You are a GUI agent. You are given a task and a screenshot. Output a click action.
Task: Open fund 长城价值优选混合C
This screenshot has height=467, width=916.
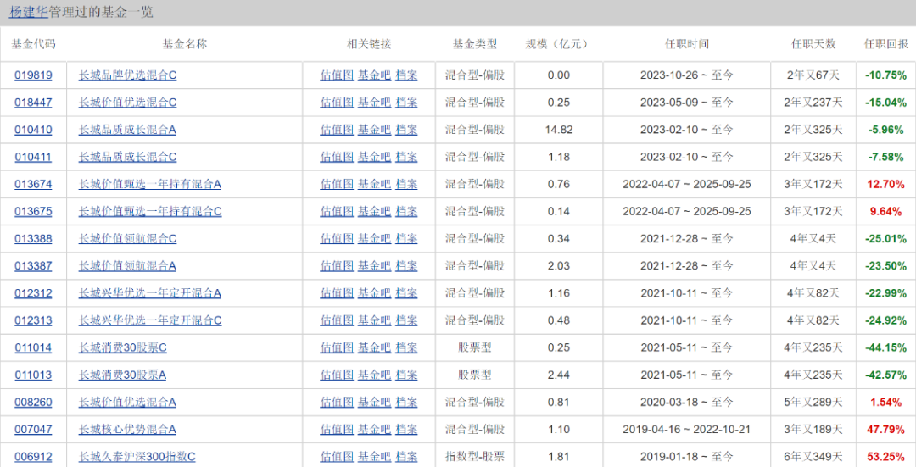click(x=127, y=103)
